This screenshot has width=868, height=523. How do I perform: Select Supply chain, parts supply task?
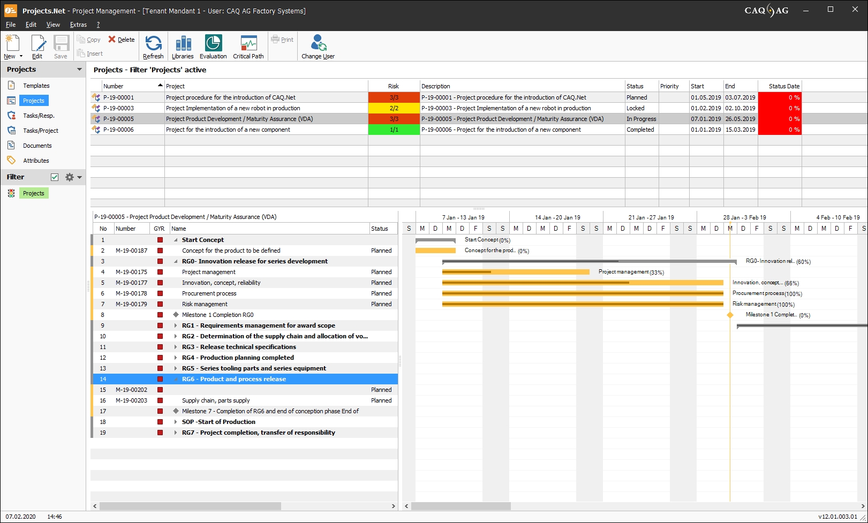coord(244,400)
